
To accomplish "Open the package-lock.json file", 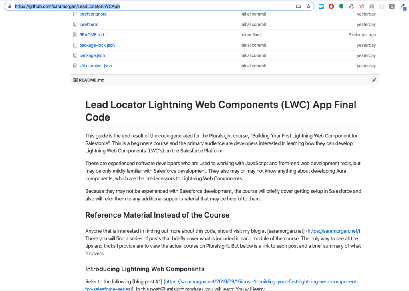I will pos(97,45).
